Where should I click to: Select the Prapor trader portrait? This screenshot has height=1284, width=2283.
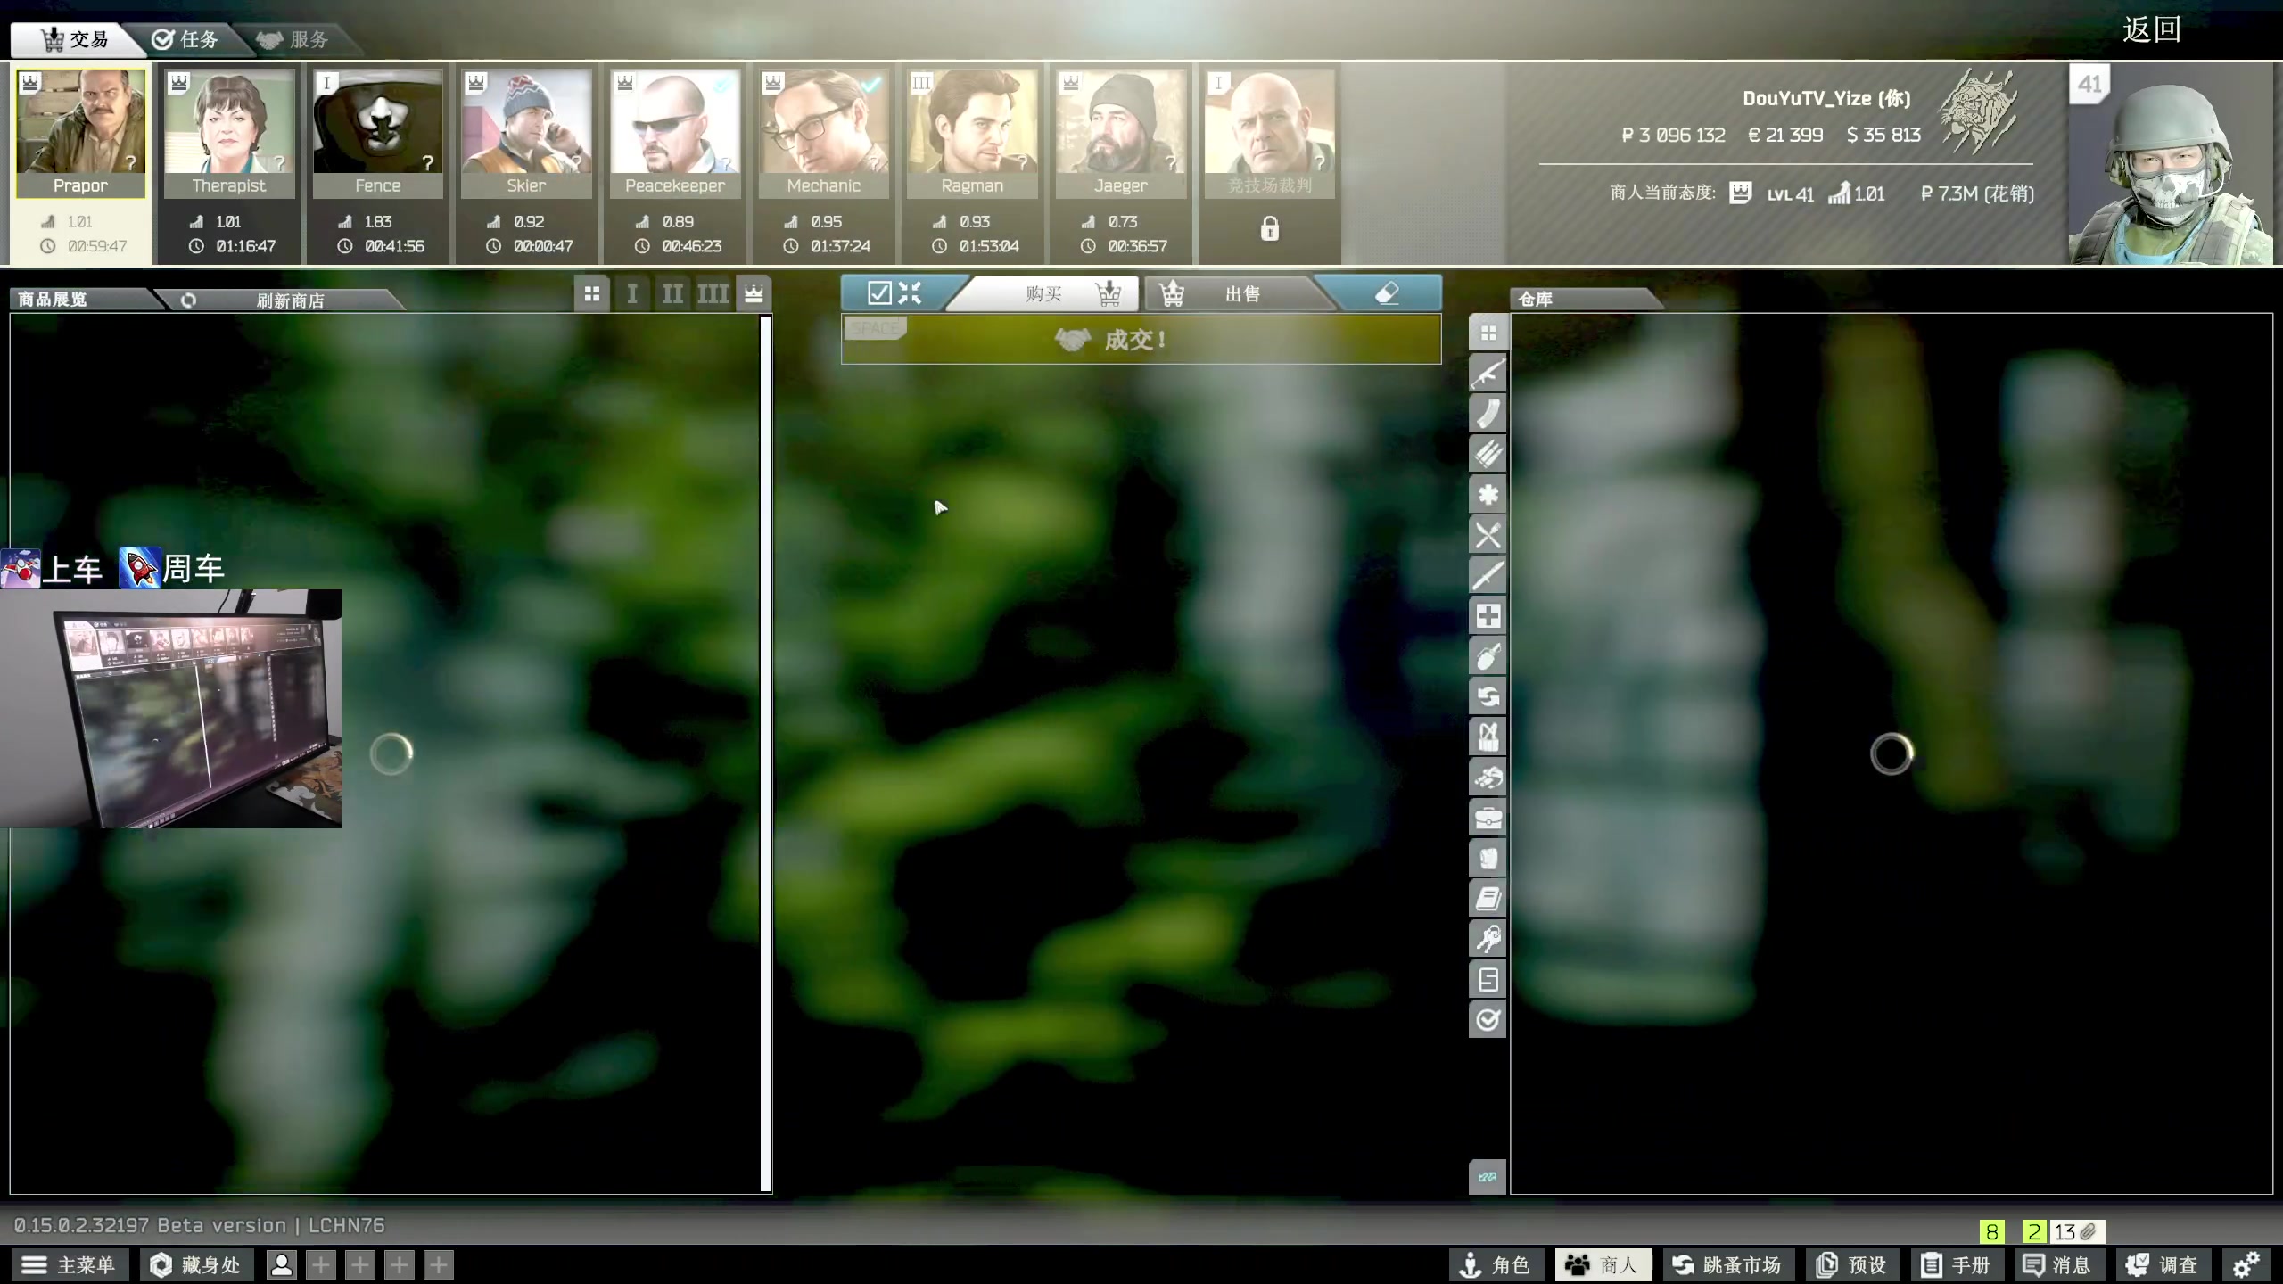click(80, 134)
